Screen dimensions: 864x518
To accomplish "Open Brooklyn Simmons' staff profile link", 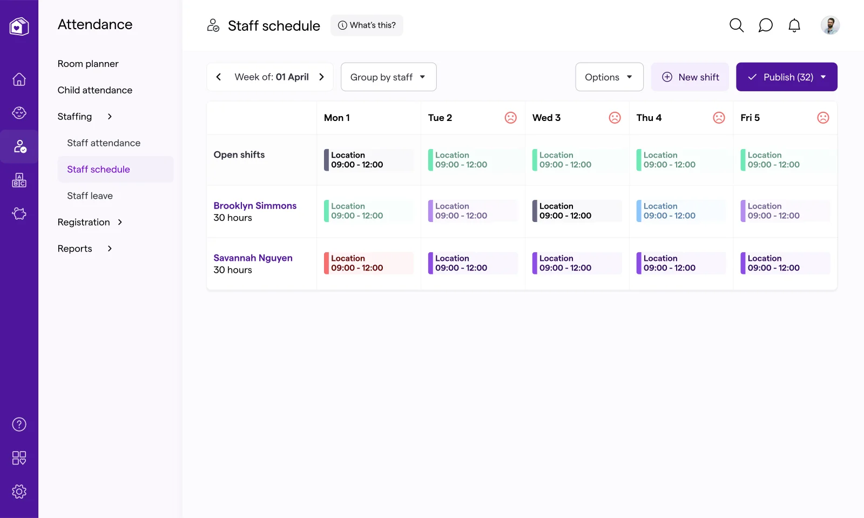I will click(x=255, y=205).
